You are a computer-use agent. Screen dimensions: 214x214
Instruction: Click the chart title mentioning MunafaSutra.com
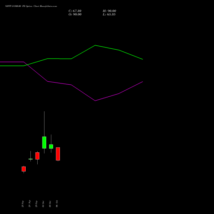pos(31,6)
